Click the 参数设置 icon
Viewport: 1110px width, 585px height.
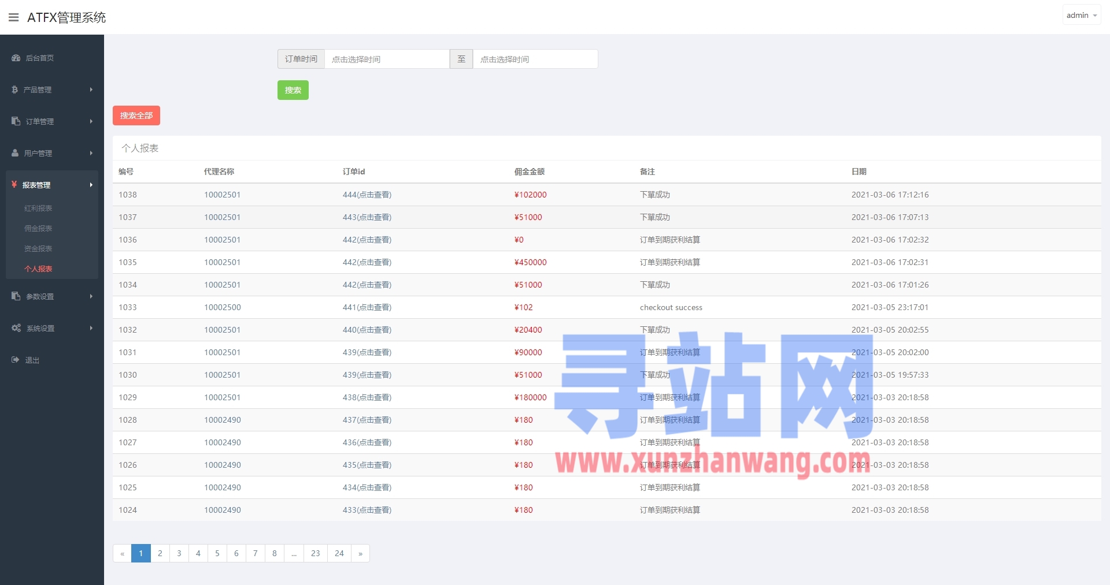16,296
